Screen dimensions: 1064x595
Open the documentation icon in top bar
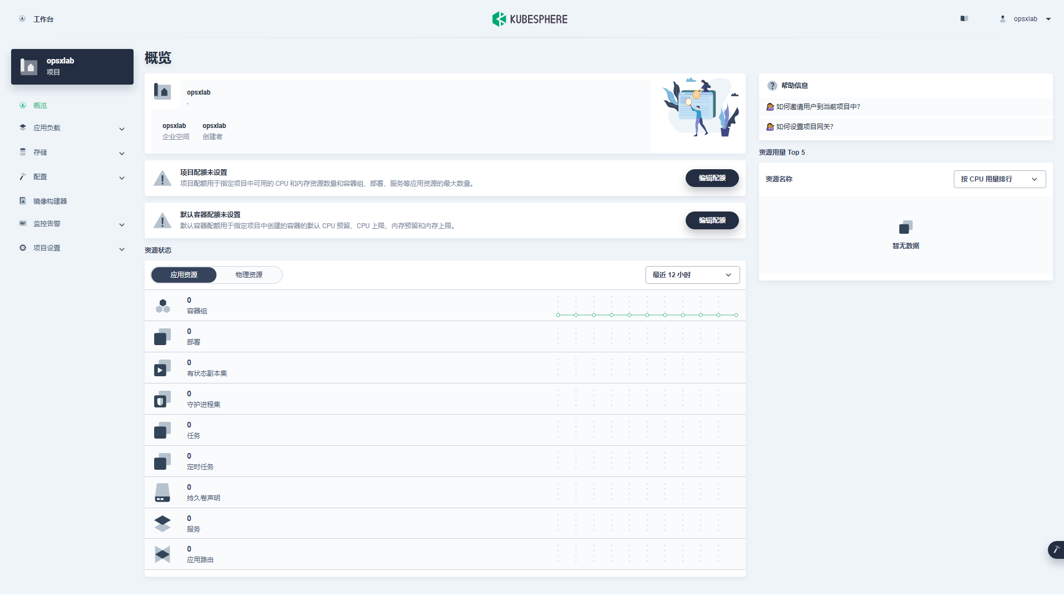pyautogui.click(x=964, y=19)
